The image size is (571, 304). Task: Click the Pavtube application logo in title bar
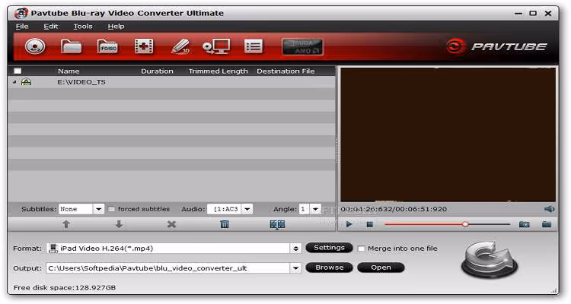21,14
